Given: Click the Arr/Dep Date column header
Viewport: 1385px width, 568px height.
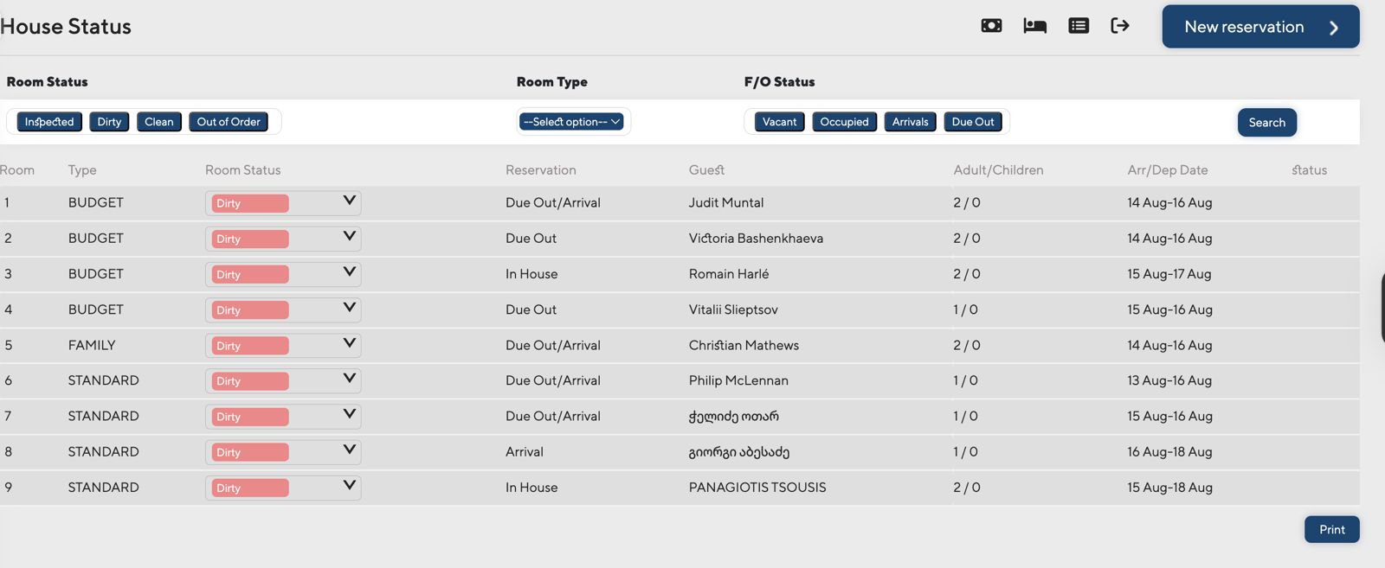Looking at the screenshot, I should click(1167, 170).
